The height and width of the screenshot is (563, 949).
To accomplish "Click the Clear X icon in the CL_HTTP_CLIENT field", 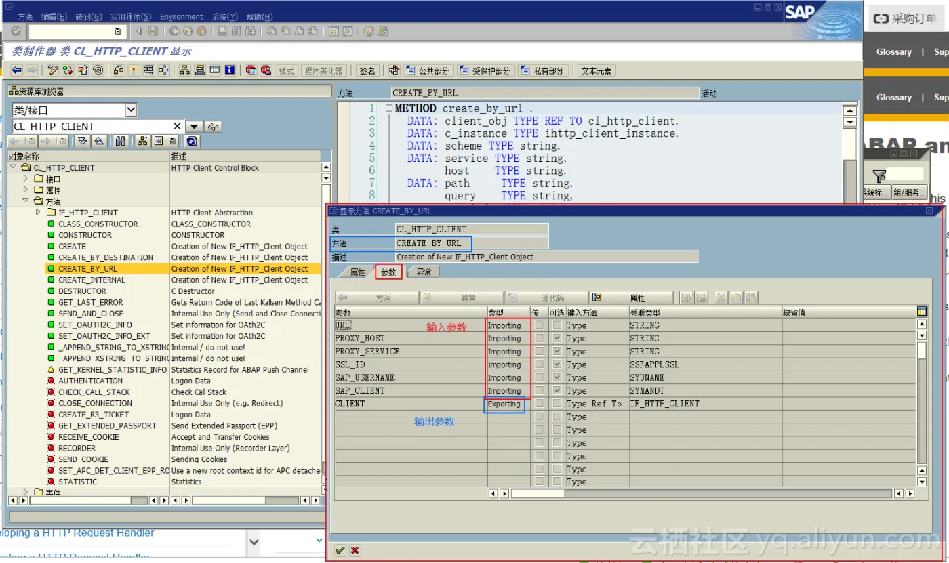I will 177,127.
